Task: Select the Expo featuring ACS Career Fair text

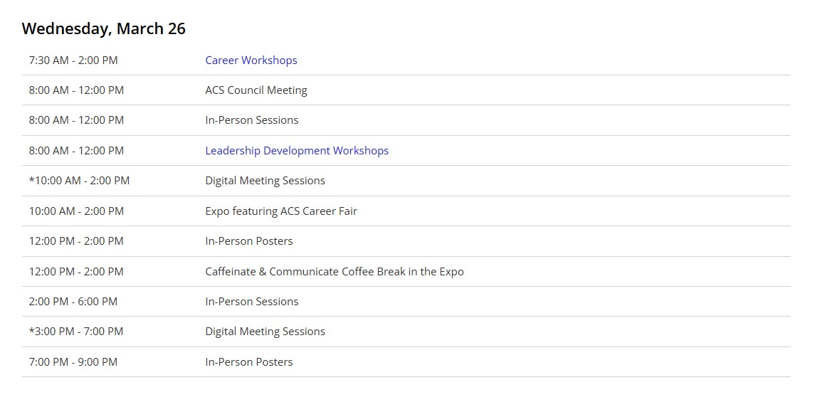Action: [x=281, y=211]
